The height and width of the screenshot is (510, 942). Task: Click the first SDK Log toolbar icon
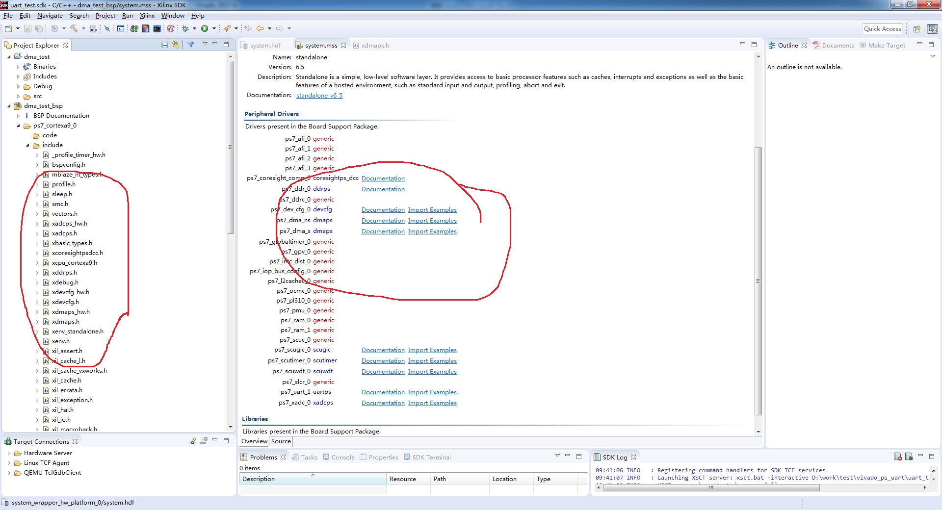tap(897, 457)
